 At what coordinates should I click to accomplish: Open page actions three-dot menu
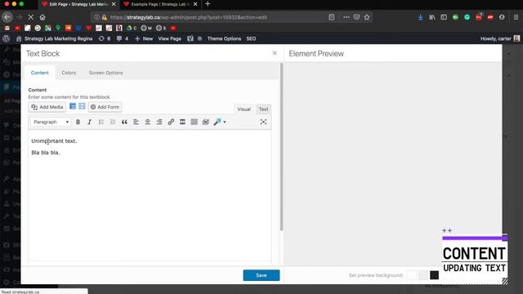click(x=346, y=17)
